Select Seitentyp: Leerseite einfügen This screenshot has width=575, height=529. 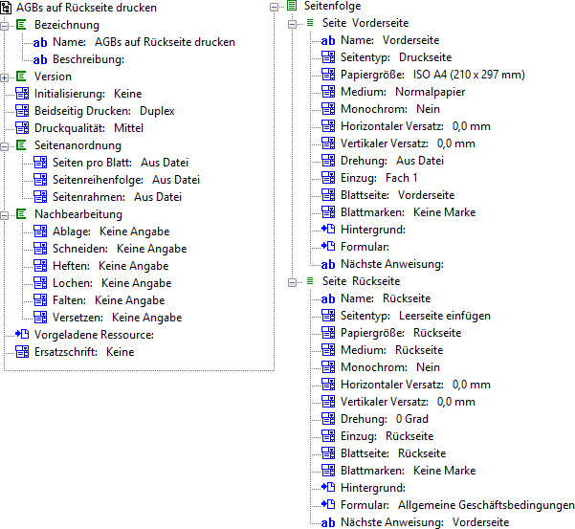point(415,316)
